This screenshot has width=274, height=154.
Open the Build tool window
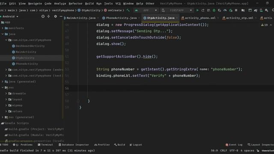click(119, 145)
